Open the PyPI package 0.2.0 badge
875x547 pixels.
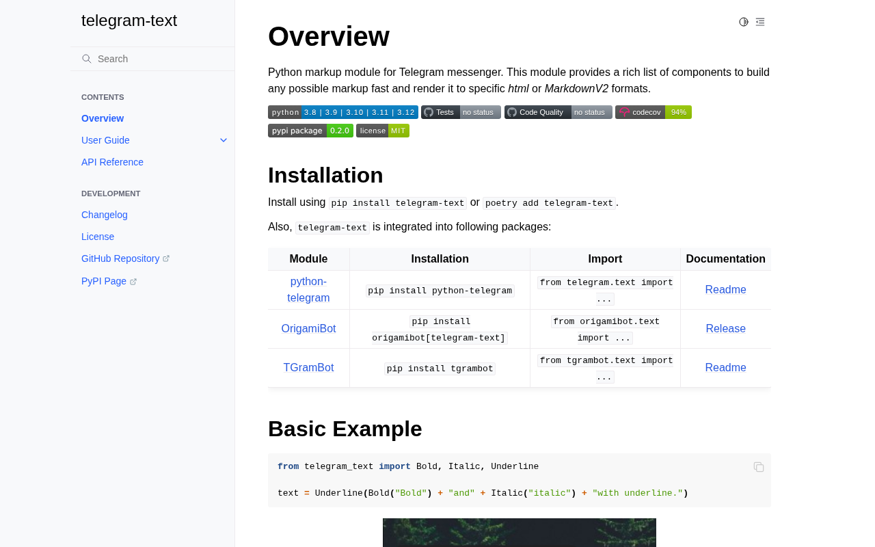[x=310, y=131]
